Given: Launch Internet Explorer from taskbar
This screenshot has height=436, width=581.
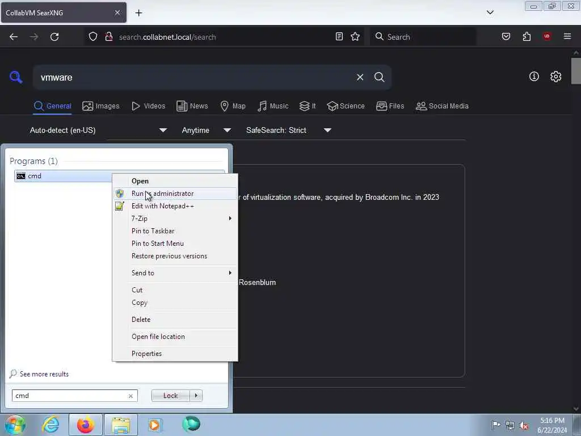Looking at the screenshot, I should click(x=50, y=425).
